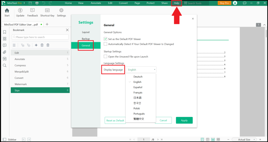Open the chat message icon
Viewport: 268px width, 142px height.
[245, 3]
